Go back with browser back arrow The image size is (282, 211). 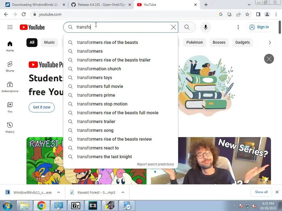(x=6, y=14)
